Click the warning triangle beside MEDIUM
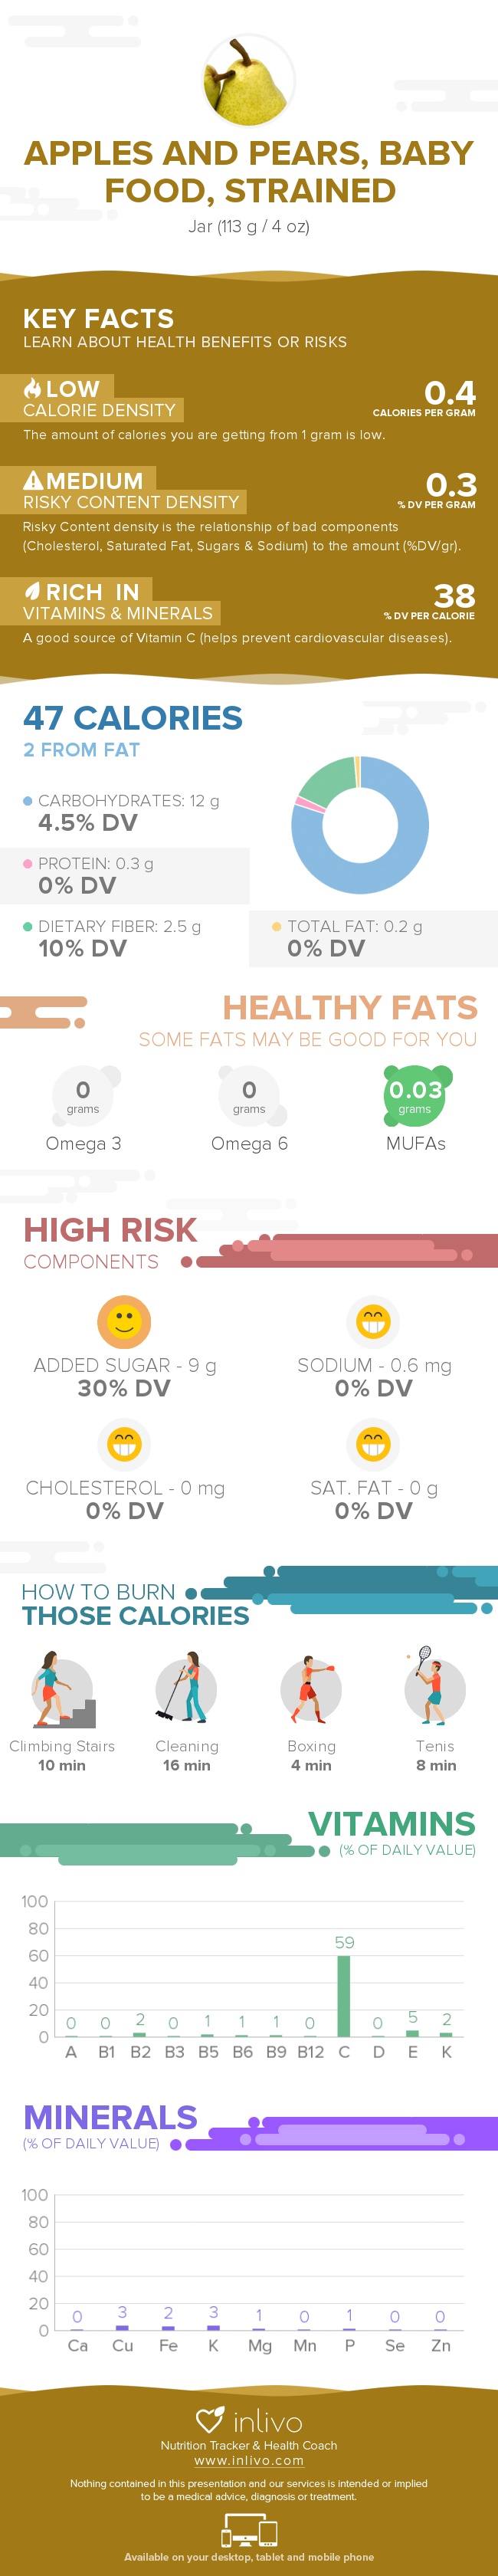 coord(33,480)
